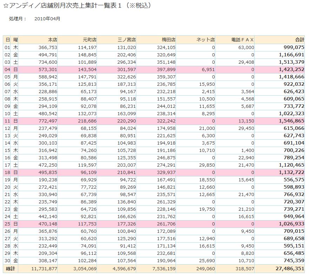This screenshot has width=310, height=279.
Task: Select the 本店 monthly total 11,731,877
Action: [44, 268]
